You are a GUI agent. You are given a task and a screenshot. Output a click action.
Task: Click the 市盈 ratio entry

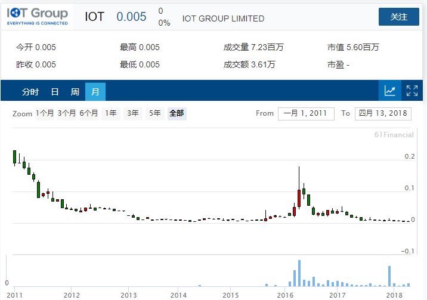339,64
